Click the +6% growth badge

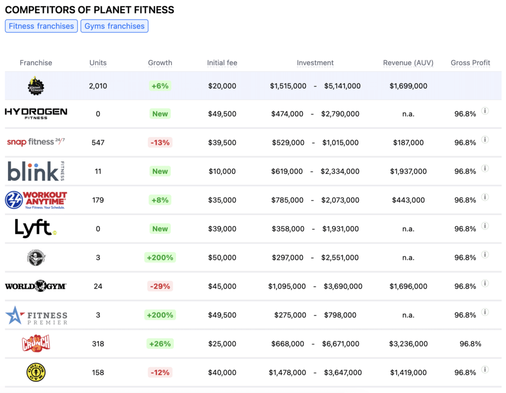tap(160, 86)
